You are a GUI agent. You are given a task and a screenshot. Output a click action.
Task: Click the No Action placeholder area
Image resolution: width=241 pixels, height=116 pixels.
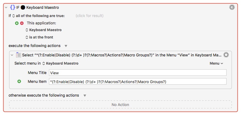coord(120,105)
